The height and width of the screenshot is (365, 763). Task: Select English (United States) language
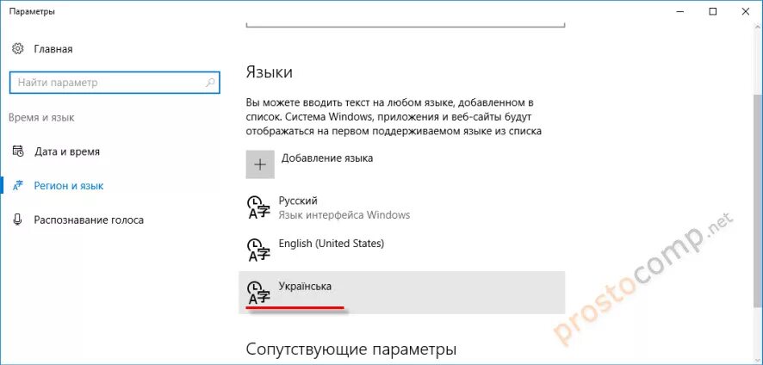tap(402, 251)
